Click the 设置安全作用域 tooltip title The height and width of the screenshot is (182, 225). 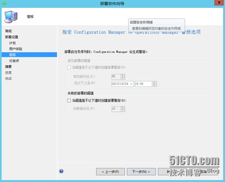pos(141,22)
